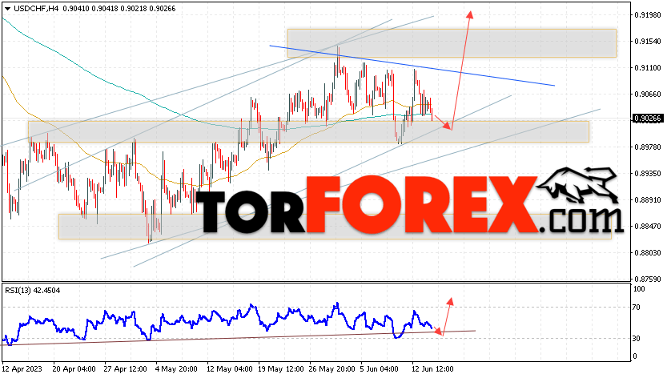
Task: Click the 0.88910 price axis label
Action: click(x=648, y=199)
